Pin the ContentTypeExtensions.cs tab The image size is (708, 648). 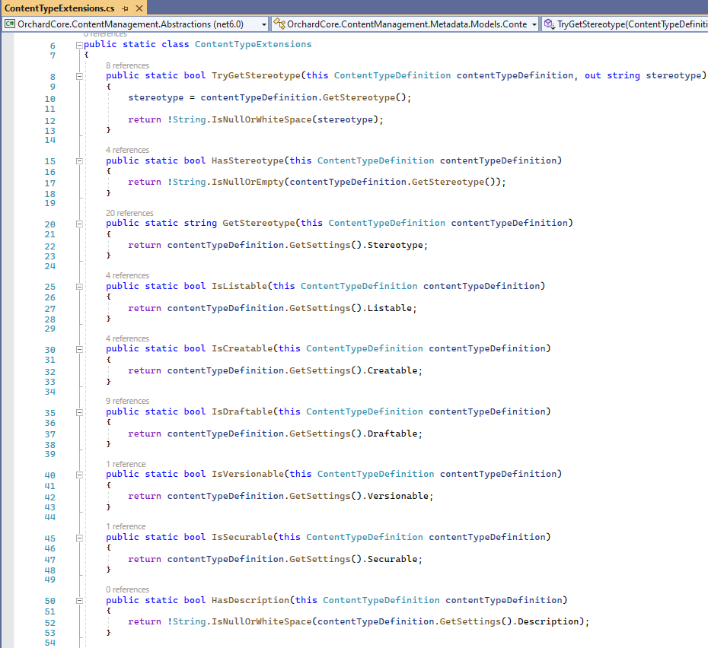coord(125,8)
